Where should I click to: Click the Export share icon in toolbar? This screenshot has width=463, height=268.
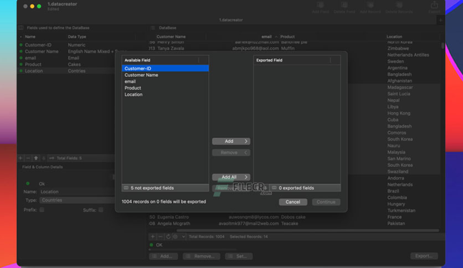[x=434, y=5]
